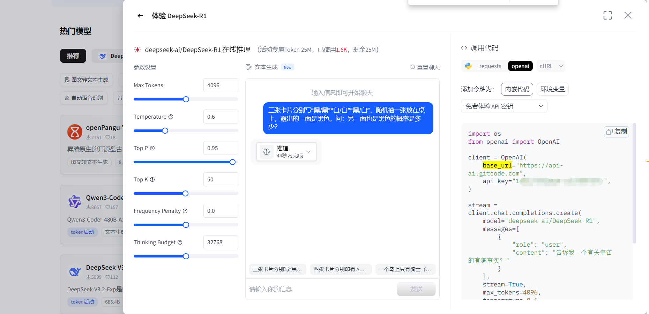Screen dimensions: 649x314
Task: Select the 一个岛上只有骑士 suggested prompt
Action: [x=405, y=269]
